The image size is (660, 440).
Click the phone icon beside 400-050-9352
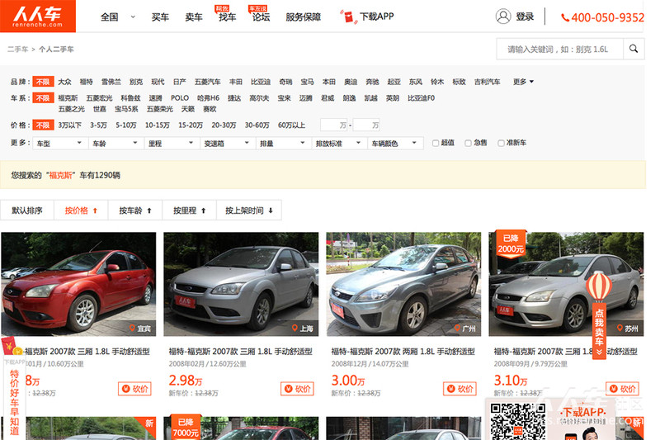click(x=565, y=17)
